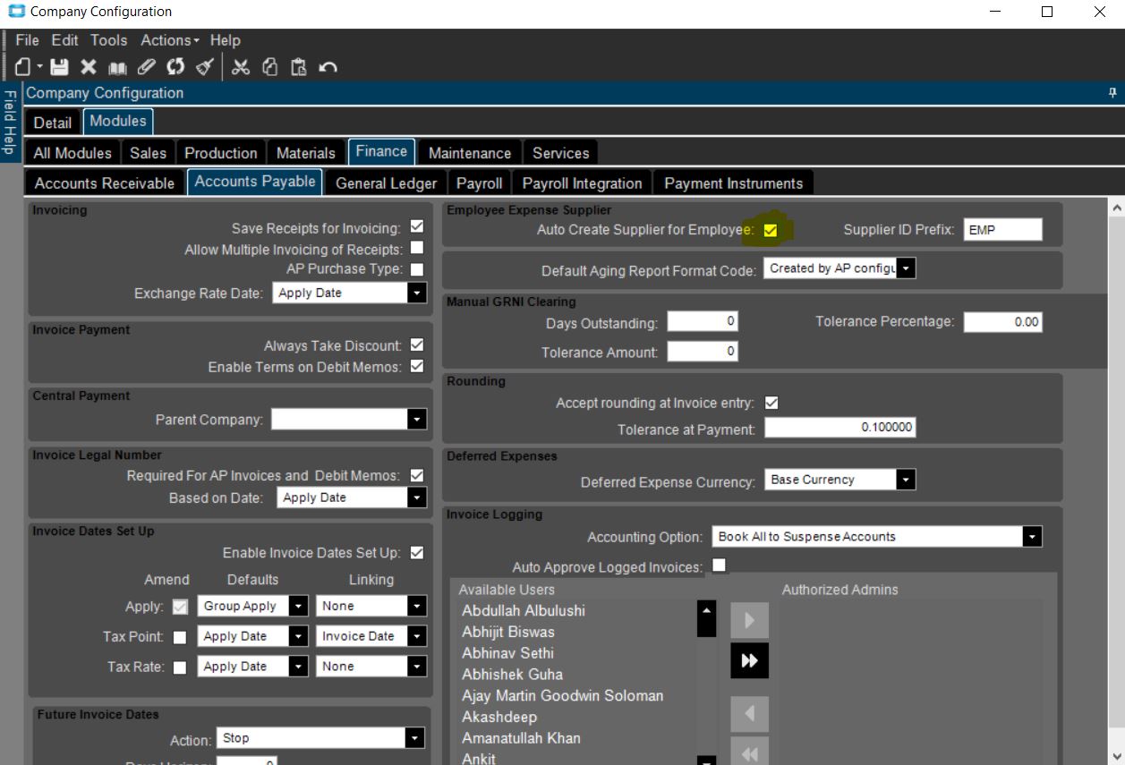Select Abhinav Sethi in Available Users
Viewport: 1125px width, 765px height.
(x=507, y=653)
